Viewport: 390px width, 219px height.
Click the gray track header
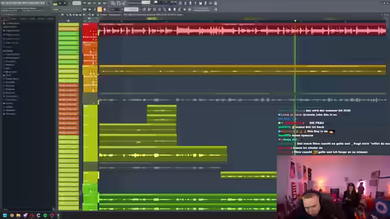click(90, 99)
